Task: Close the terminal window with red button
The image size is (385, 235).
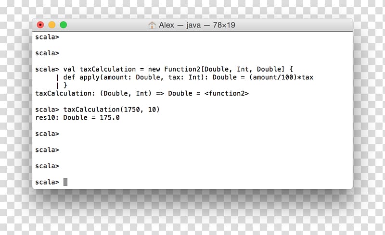Action: tap(40, 25)
